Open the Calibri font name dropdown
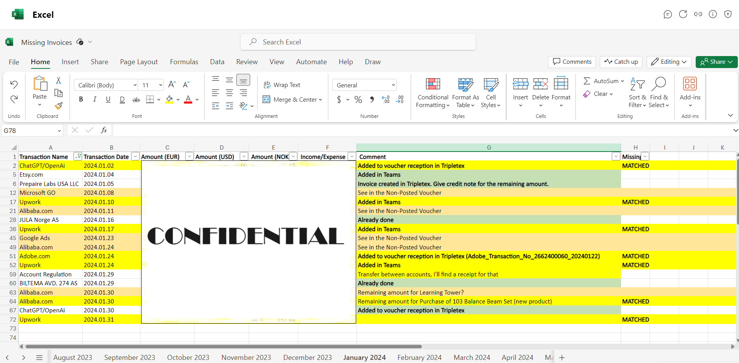 point(135,85)
